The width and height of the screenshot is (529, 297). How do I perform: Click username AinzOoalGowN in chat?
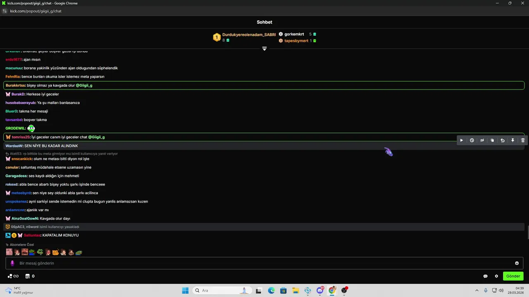click(25, 219)
